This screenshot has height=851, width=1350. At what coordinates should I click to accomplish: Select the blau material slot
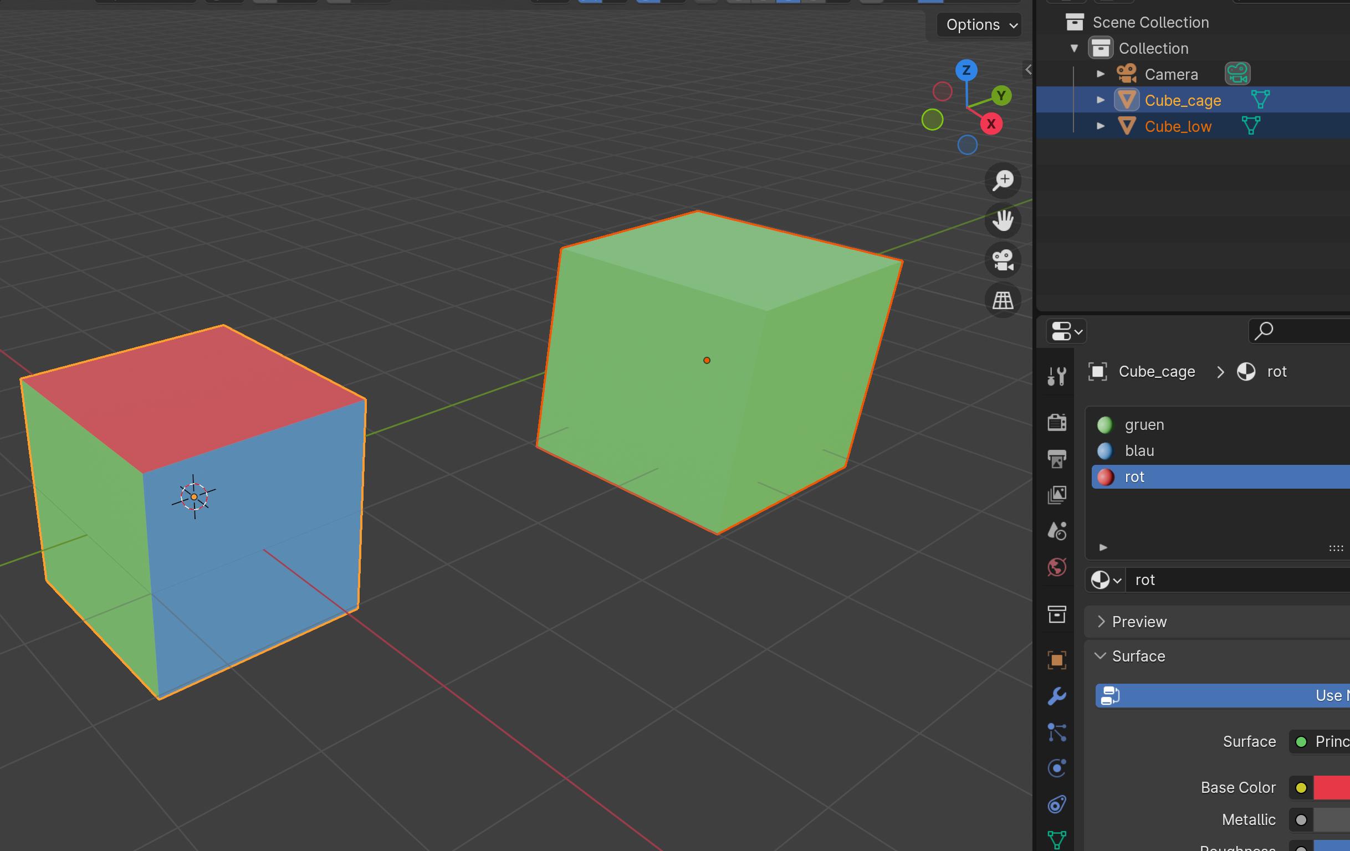[x=1139, y=451]
